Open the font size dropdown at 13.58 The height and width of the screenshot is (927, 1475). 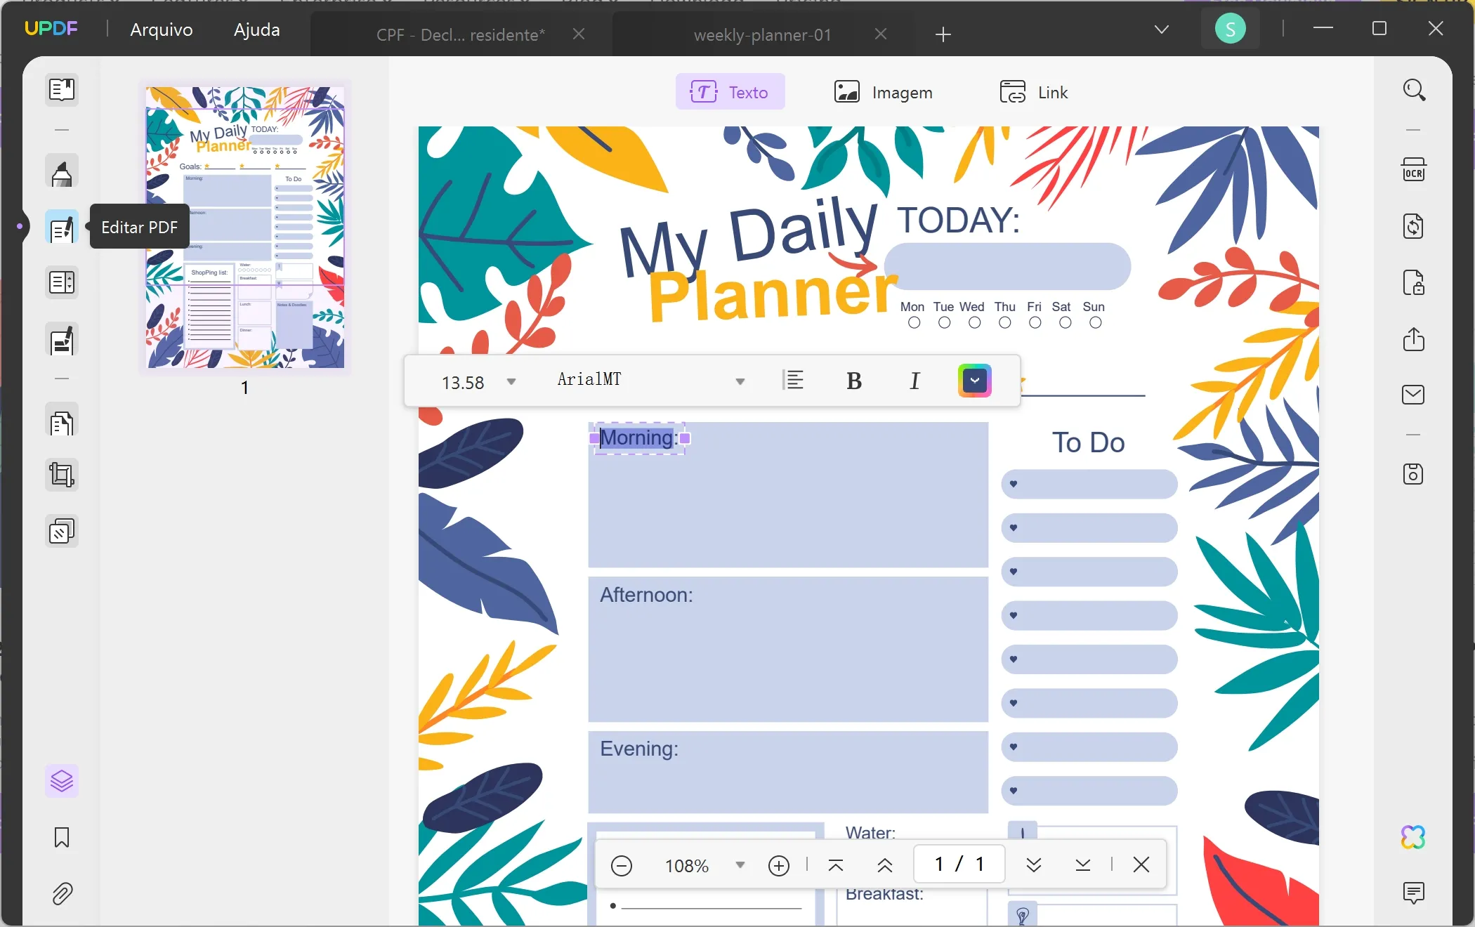[511, 381]
